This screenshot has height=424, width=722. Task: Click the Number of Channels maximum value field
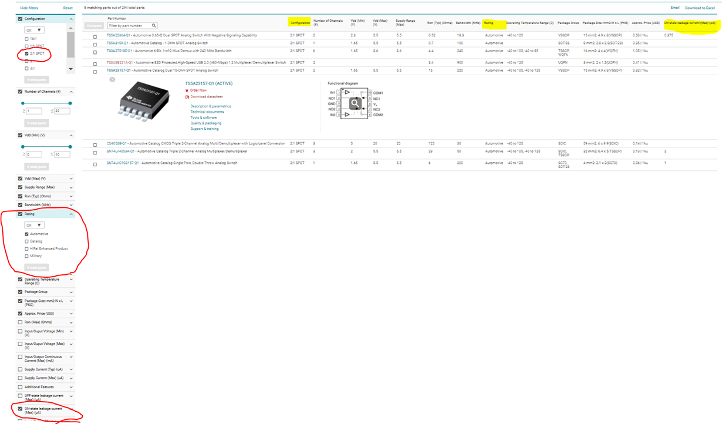click(62, 111)
